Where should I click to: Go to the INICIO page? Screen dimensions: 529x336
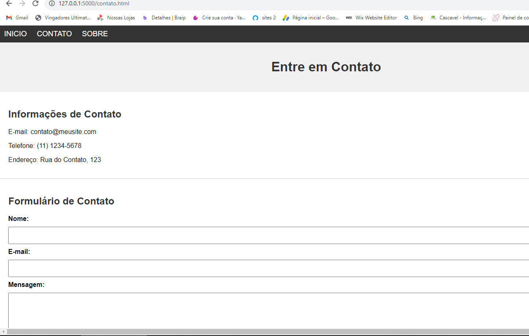[16, 34]
